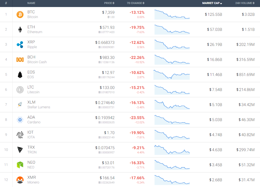260x187 pixels.
Task: Click the -13.12% change value
Action: [x=137, y=13]
